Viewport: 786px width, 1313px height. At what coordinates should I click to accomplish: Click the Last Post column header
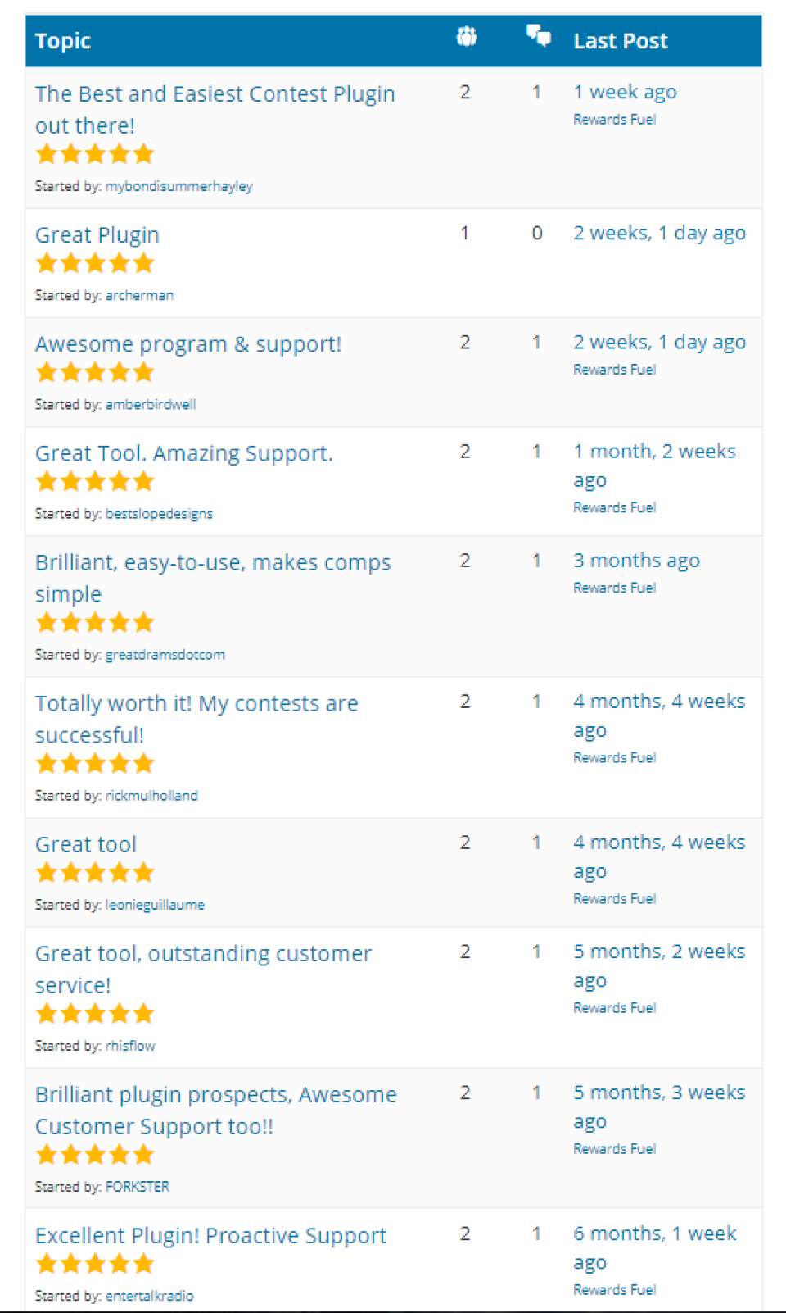point(621,40)
